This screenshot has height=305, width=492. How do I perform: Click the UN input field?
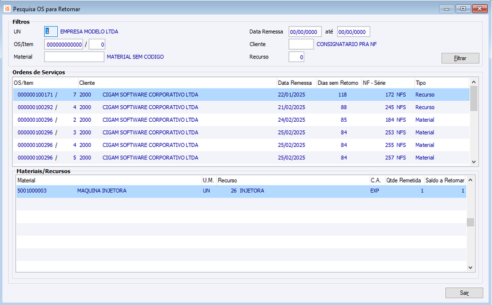[x=51, y=31]
